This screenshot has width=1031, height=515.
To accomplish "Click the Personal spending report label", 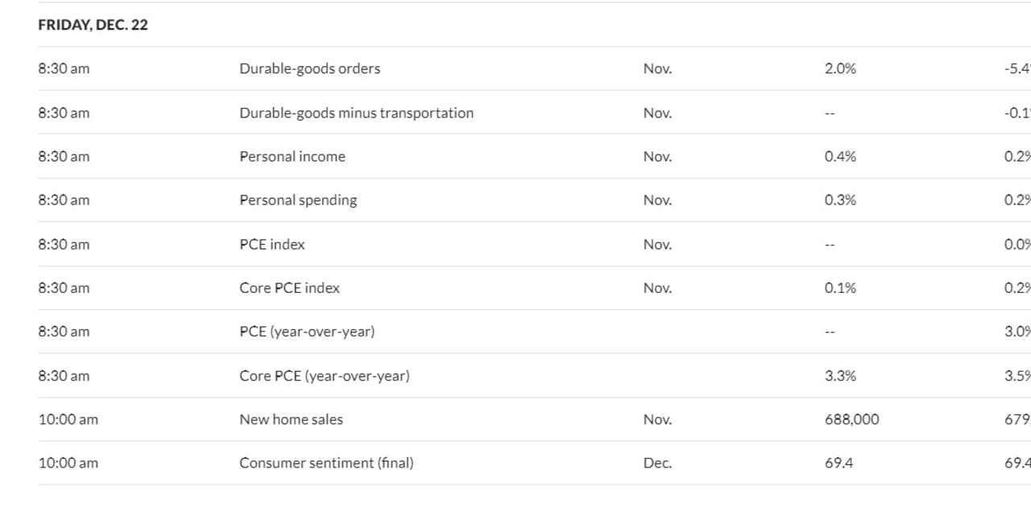I will point(298,200).
